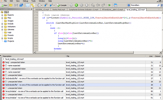Click the green arrow profiling icon
Viewport: 163px width, 100px height.
tap(109, 5)
